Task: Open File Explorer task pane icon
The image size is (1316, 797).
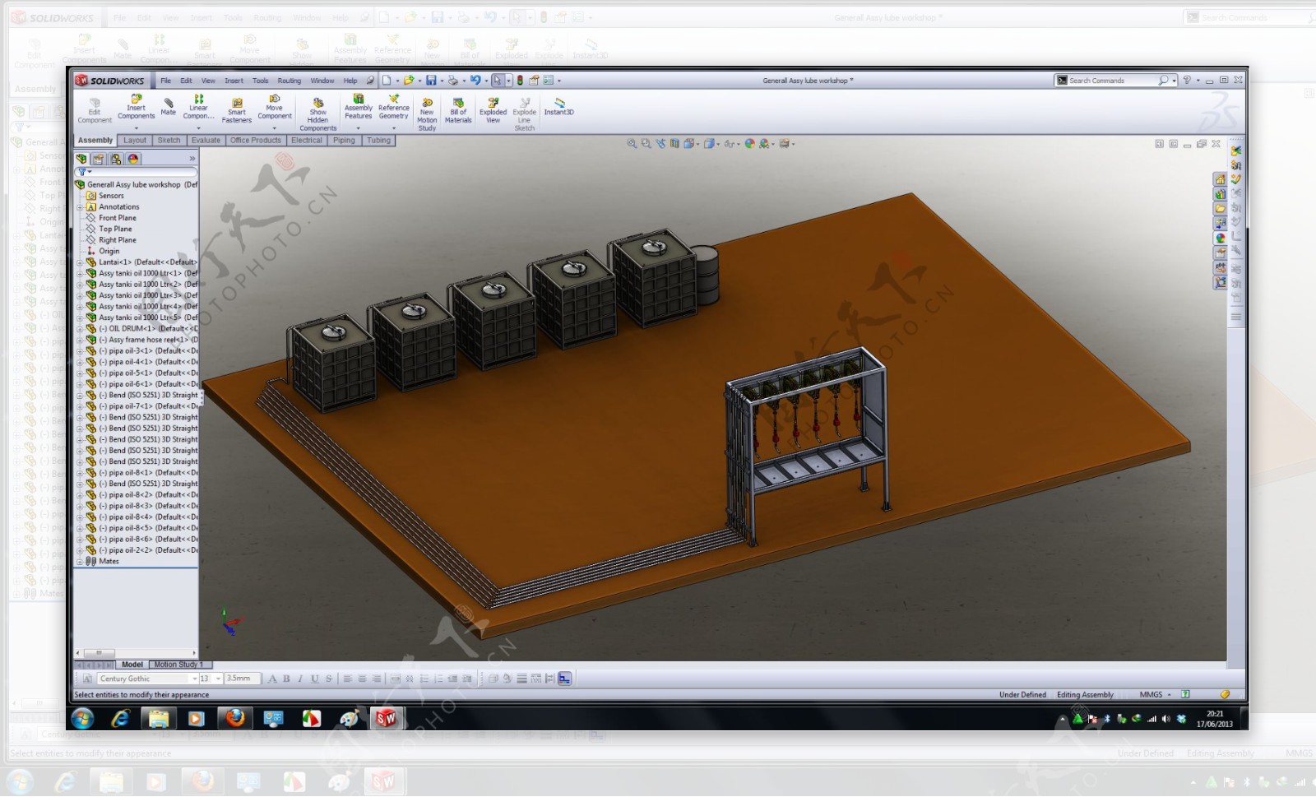Action: 1220,209
